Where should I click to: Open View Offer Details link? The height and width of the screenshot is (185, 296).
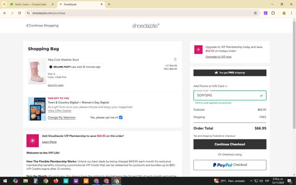tap(60, 111)
